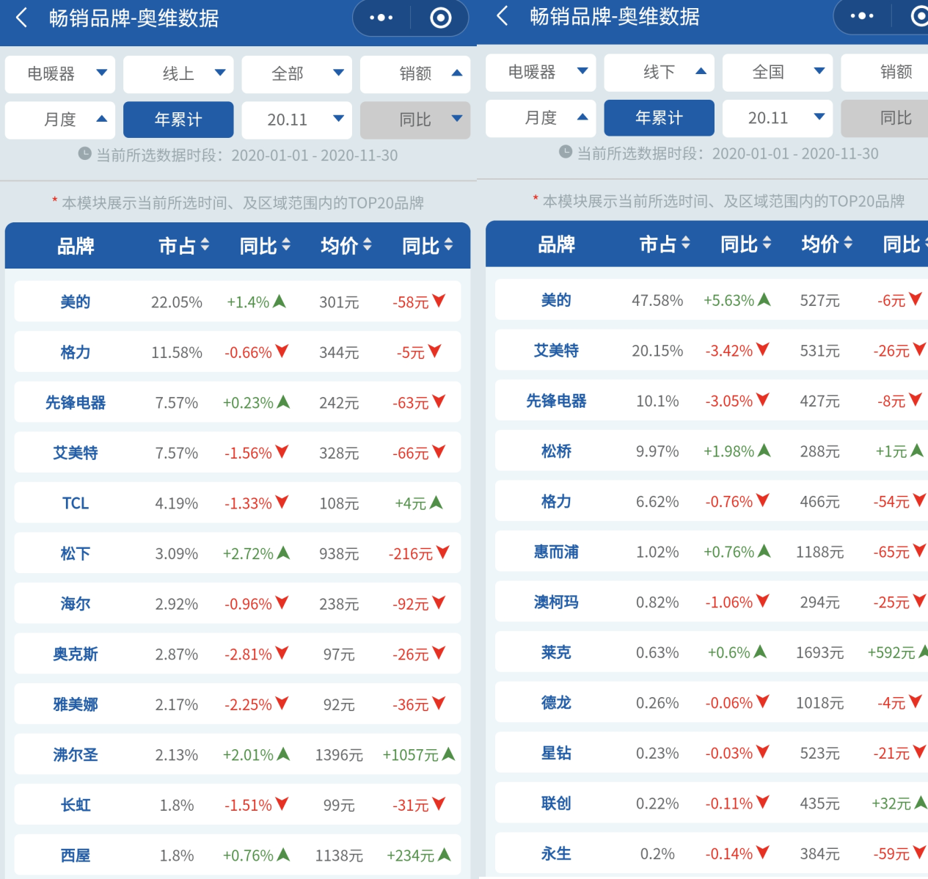Image resolution: width=928 pixels, height=879 pixels.
Task: Choose the 联创 brand row
Action: click(712, 803)
